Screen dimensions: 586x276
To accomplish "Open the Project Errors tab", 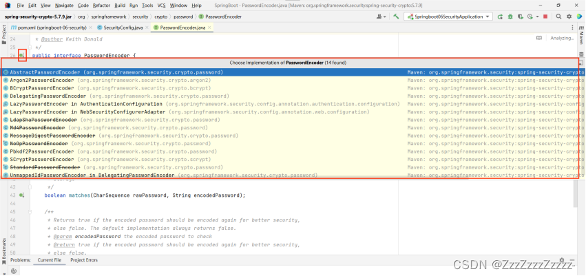I will point(84,260).
